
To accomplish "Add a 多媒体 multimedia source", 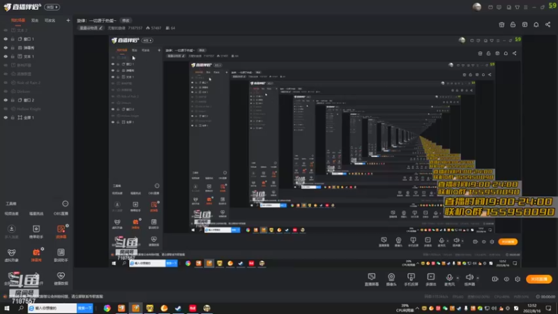I will [430, 279].
